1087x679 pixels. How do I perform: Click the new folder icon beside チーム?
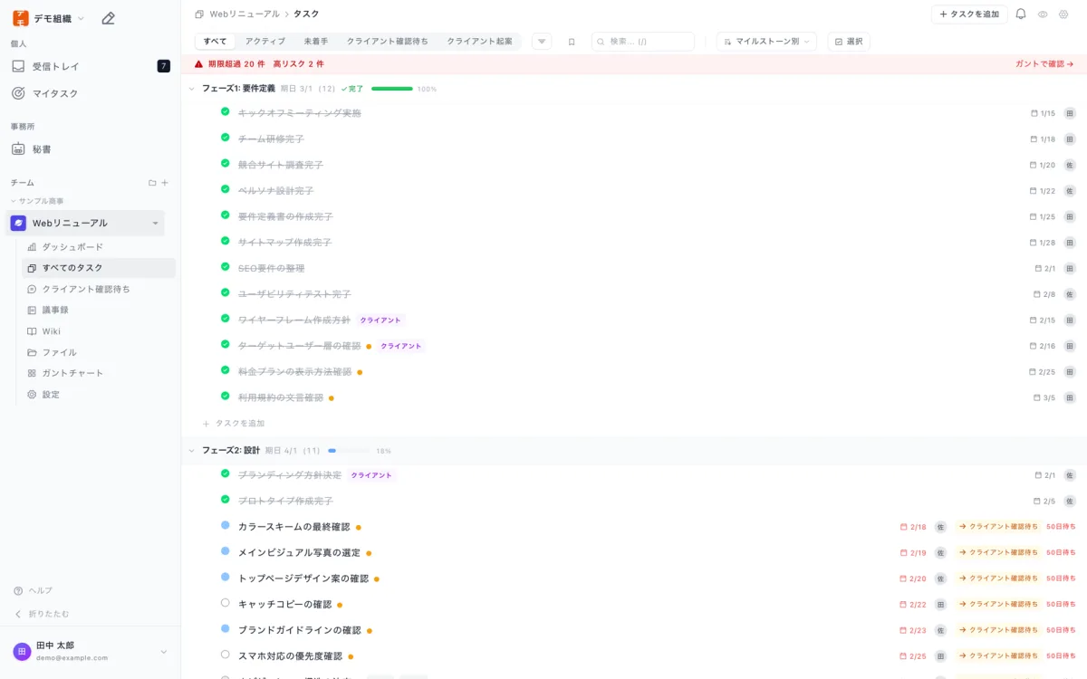tap(152, 183)
